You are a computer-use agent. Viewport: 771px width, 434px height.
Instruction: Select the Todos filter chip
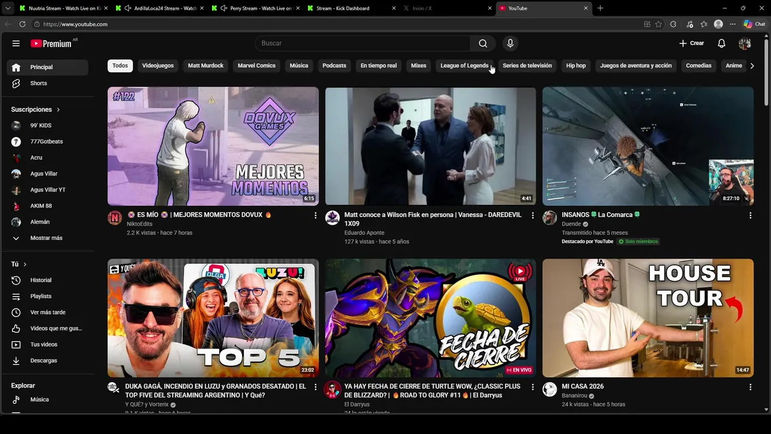point(120,66)
